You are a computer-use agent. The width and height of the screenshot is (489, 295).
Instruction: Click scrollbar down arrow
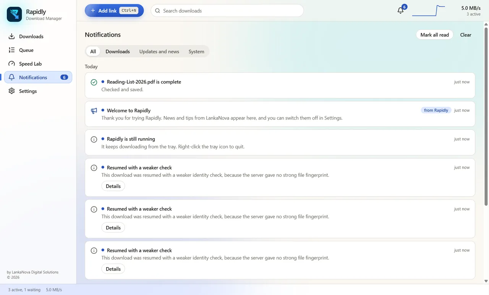(x=486, y=281)
